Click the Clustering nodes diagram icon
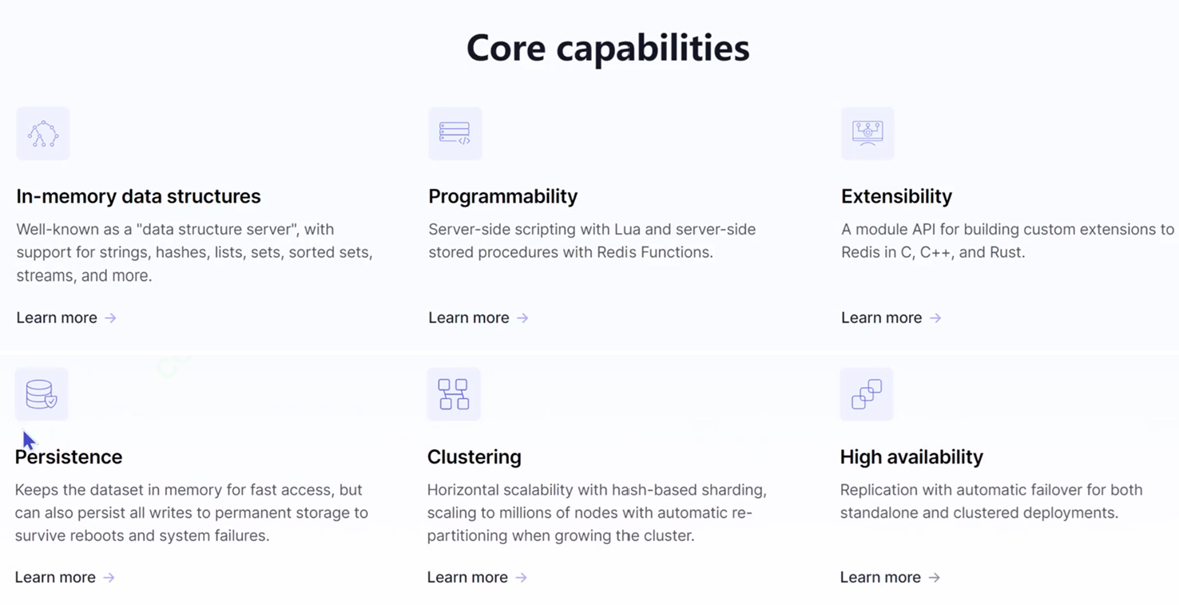The height and width of the screenshot is (608, 1179). [454, 394]
